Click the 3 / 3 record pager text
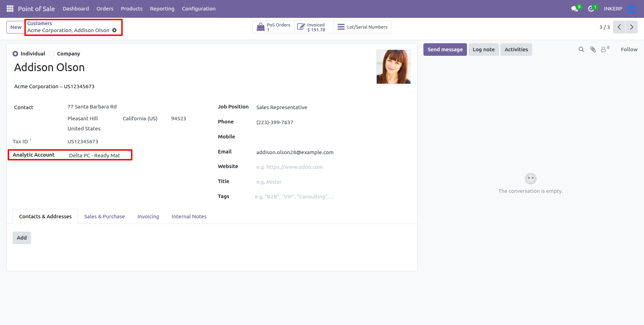 pyautogui.click(x=605, y=27)
